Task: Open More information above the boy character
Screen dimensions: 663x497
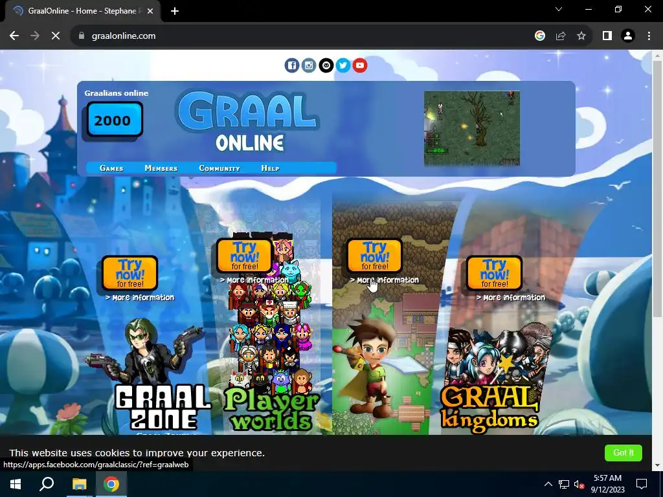Action: pyautogui.click(x=385, y=280)
